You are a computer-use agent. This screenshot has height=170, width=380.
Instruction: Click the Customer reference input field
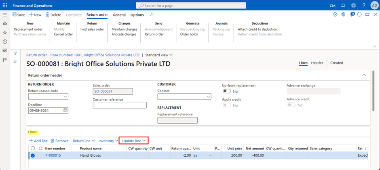pos(120,105)
